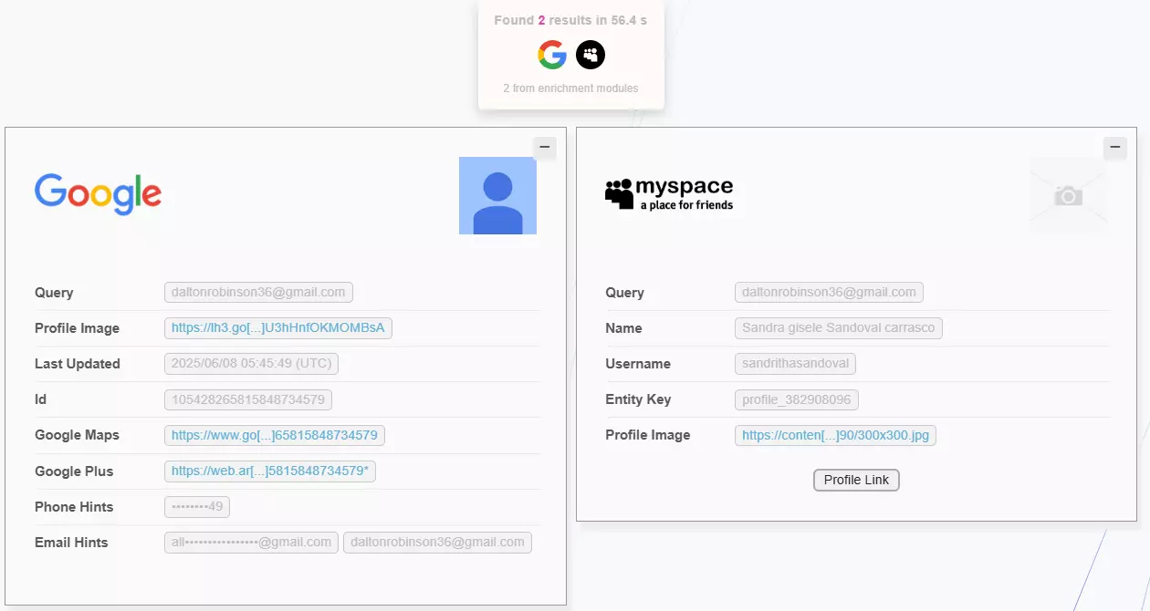The height and width of the screenshot is (611, 1150).
Task: Select the Myspace card Query email value
Action: click(x=829, y=293)
